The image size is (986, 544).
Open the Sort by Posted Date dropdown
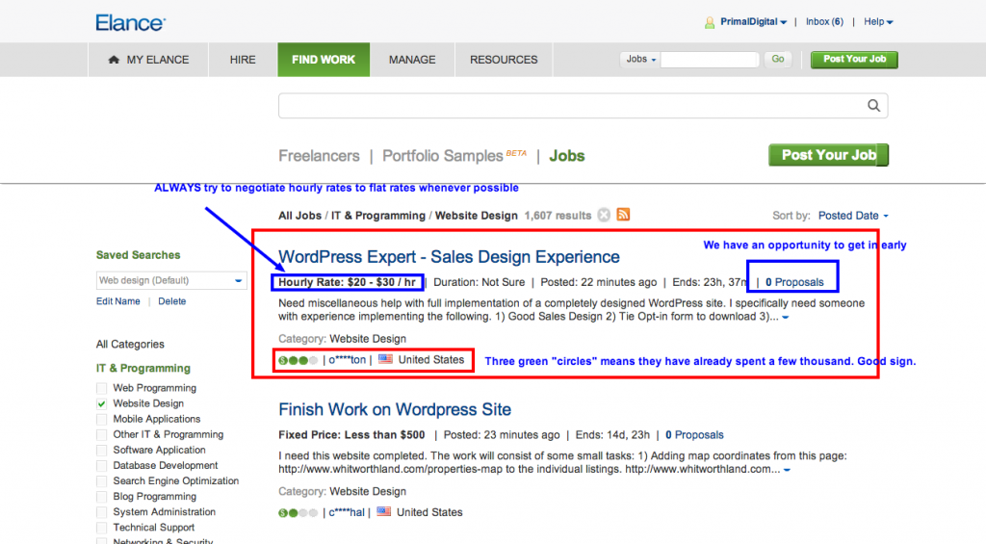pyautogui.click(x=853, y=216)
